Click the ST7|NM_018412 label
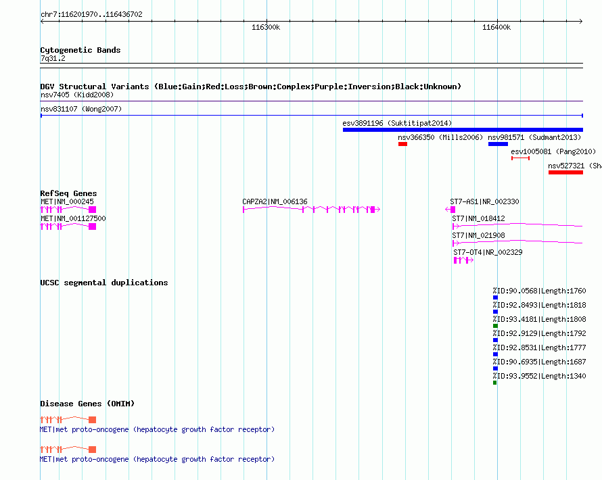 478,218
